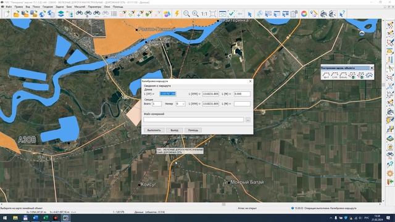Open the object list lines icon
395x222 pixels.
coord(114,14)
